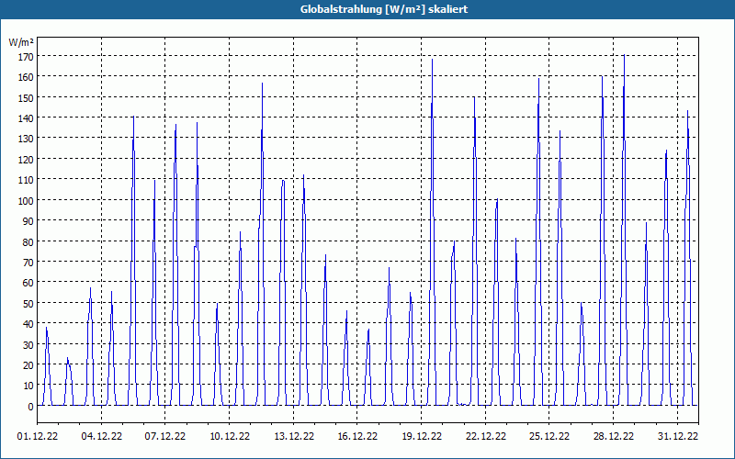Click the 07.12.22 x-axis date label

[x=165, y=436]
